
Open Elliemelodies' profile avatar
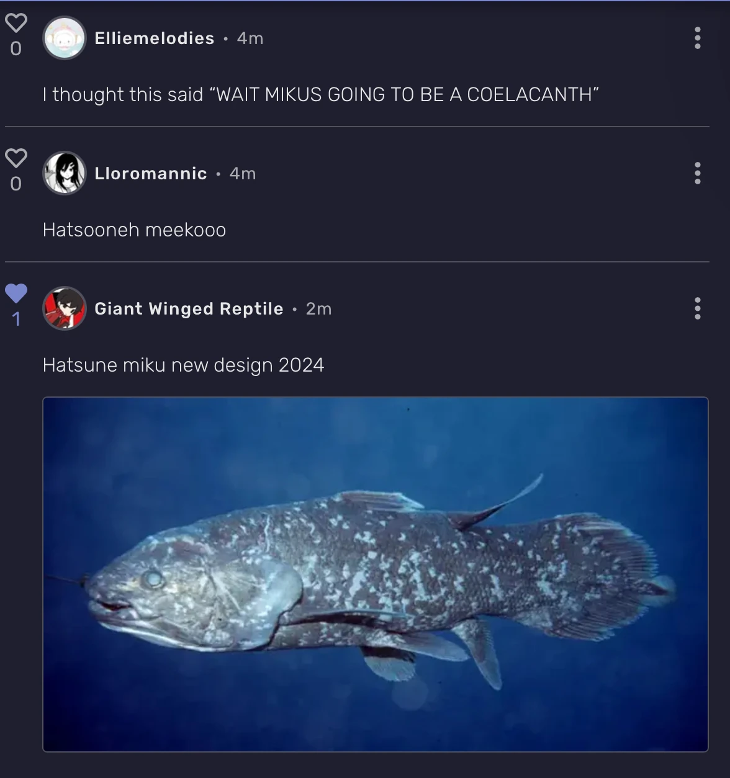[x=64, y=38]
